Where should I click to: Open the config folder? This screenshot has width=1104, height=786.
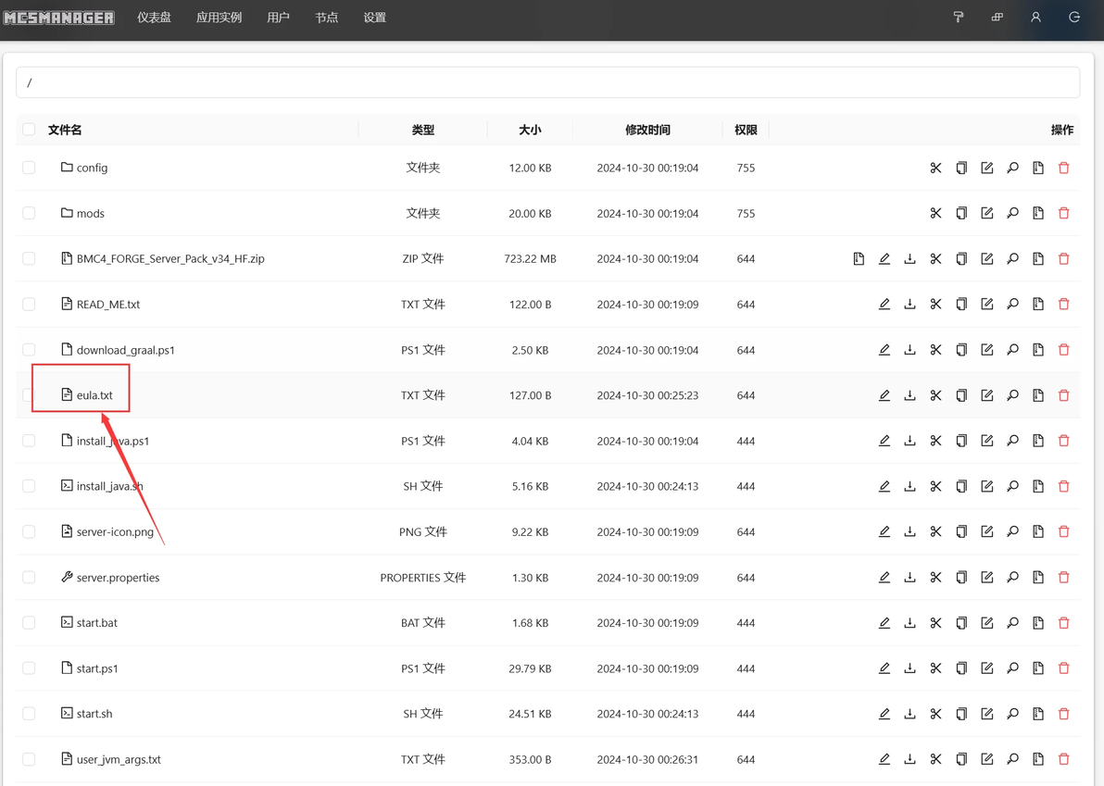tap(93, 168)
